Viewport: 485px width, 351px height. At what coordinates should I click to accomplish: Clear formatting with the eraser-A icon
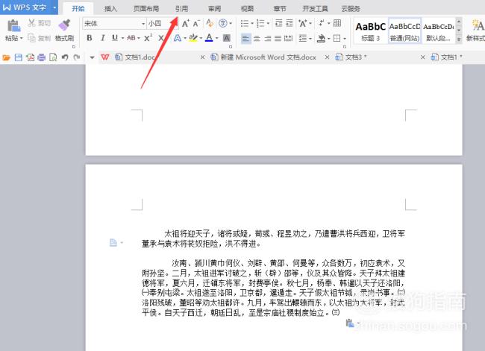(x=210, y=23)
